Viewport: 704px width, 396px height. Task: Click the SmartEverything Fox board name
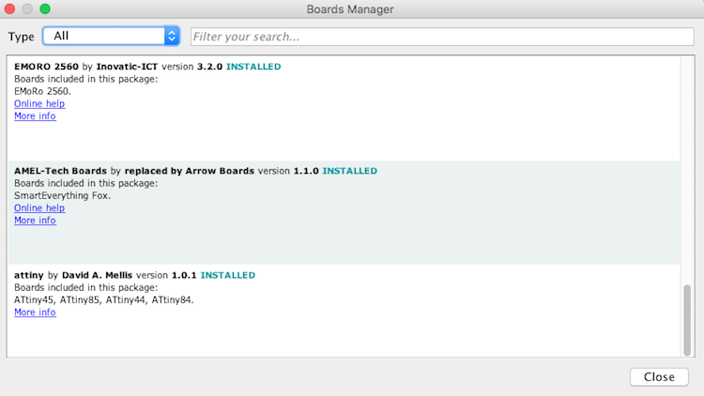pos(62,196)
